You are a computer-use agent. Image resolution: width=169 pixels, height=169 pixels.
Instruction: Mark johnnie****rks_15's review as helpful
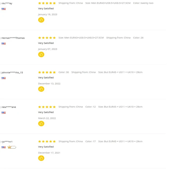point(41,89)
